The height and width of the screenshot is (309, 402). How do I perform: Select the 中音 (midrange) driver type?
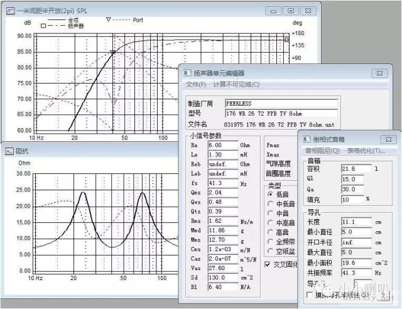[269, 214]
